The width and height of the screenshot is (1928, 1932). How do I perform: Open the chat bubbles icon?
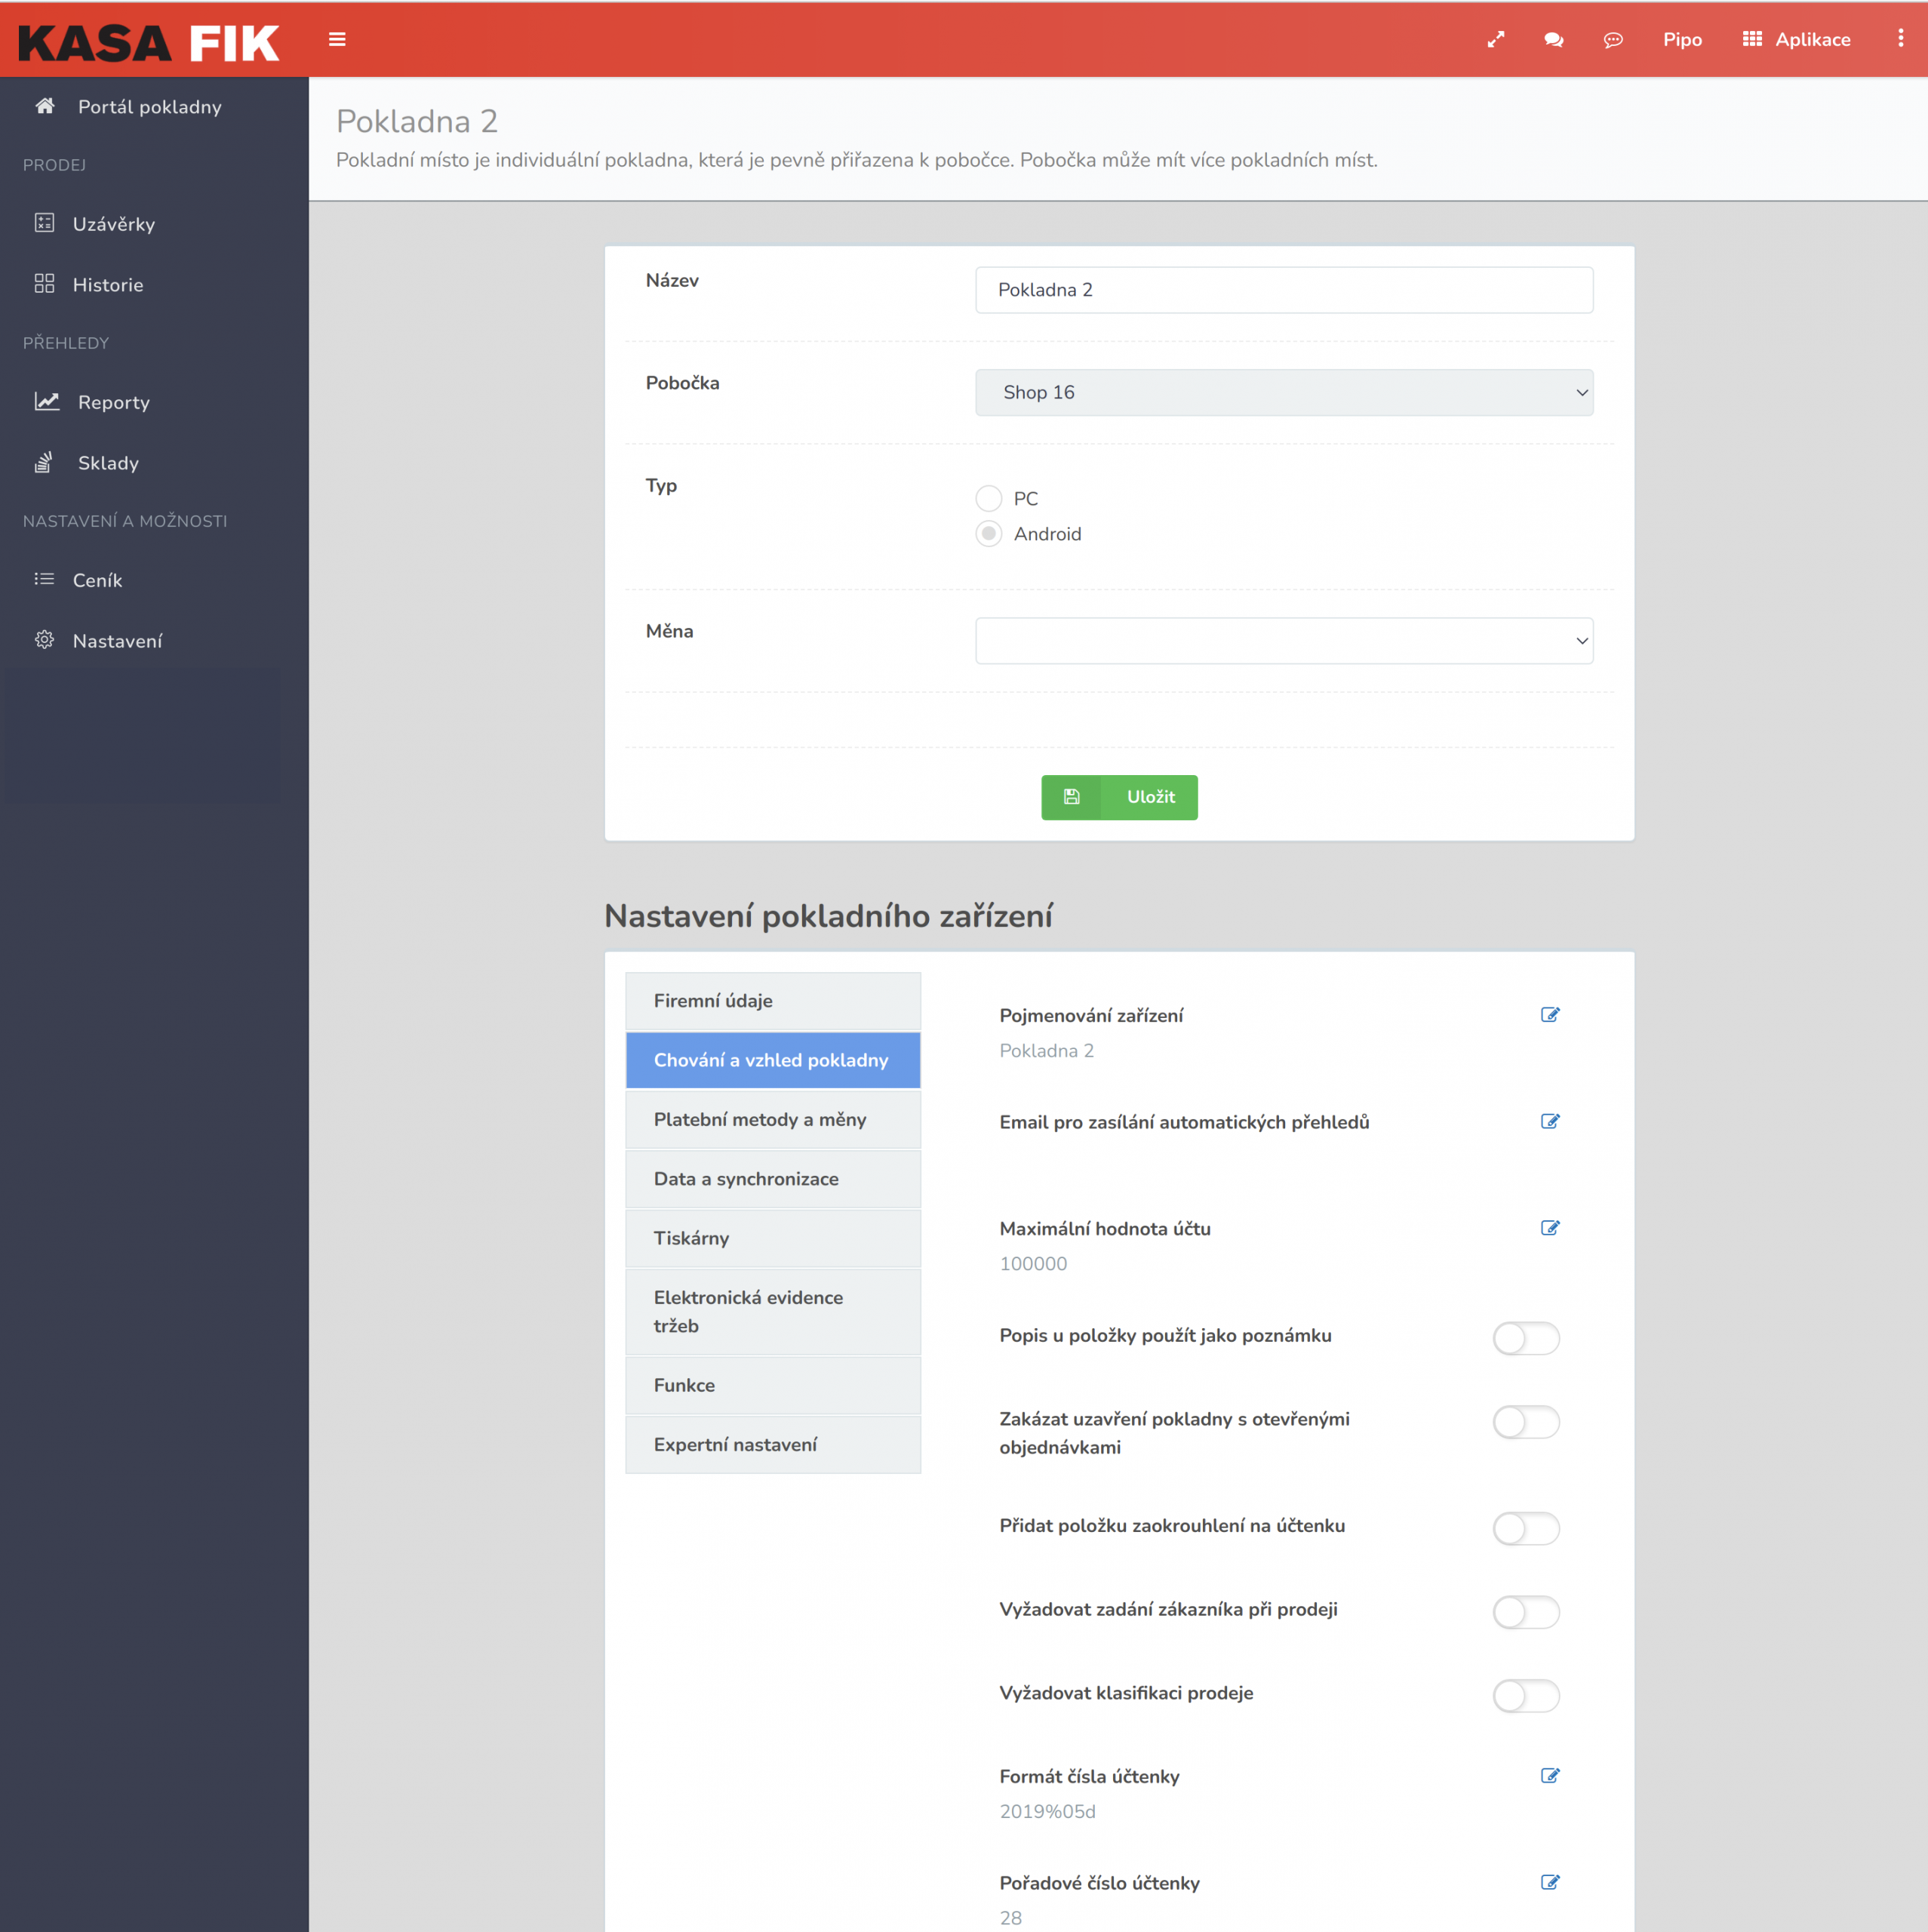coord(1554,40)
